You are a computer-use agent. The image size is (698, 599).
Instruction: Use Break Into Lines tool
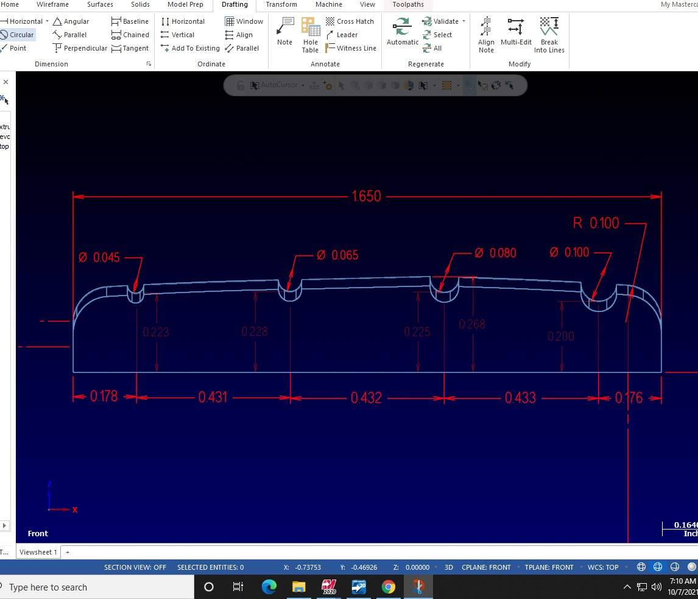click(x=549, y=35)
